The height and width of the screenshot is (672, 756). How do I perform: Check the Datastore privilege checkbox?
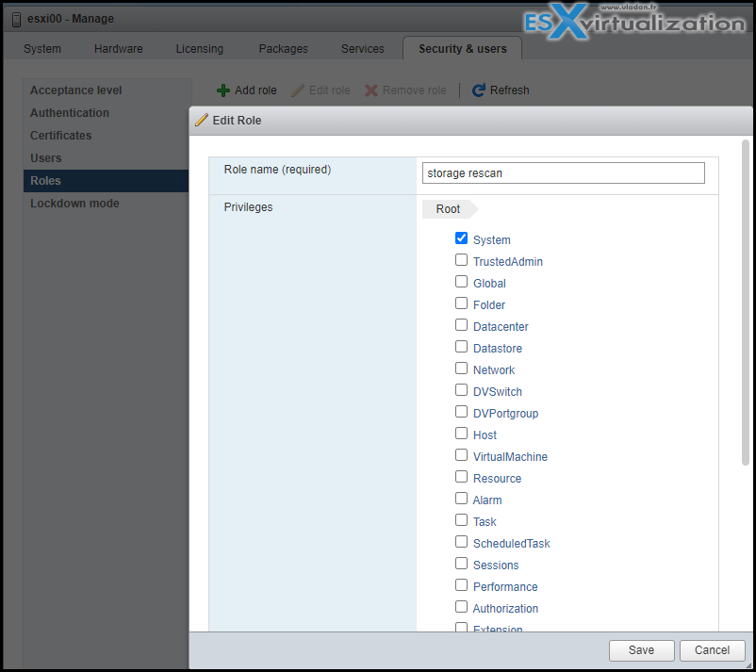(x=461, y=347)
